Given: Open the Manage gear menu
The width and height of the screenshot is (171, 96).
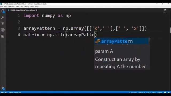Looking at the screenshot, I should click(3, 88).
